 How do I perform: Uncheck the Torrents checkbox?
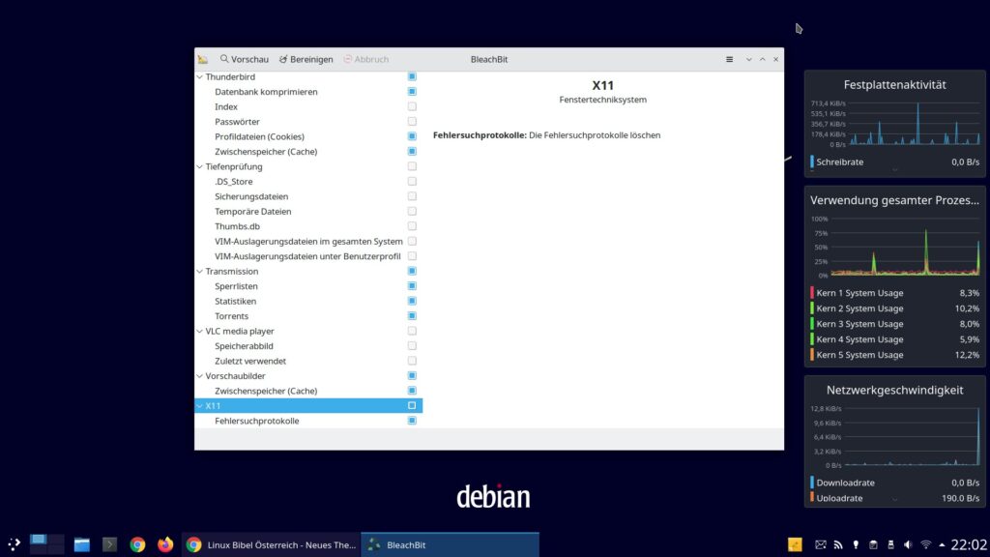coord(412,316)
